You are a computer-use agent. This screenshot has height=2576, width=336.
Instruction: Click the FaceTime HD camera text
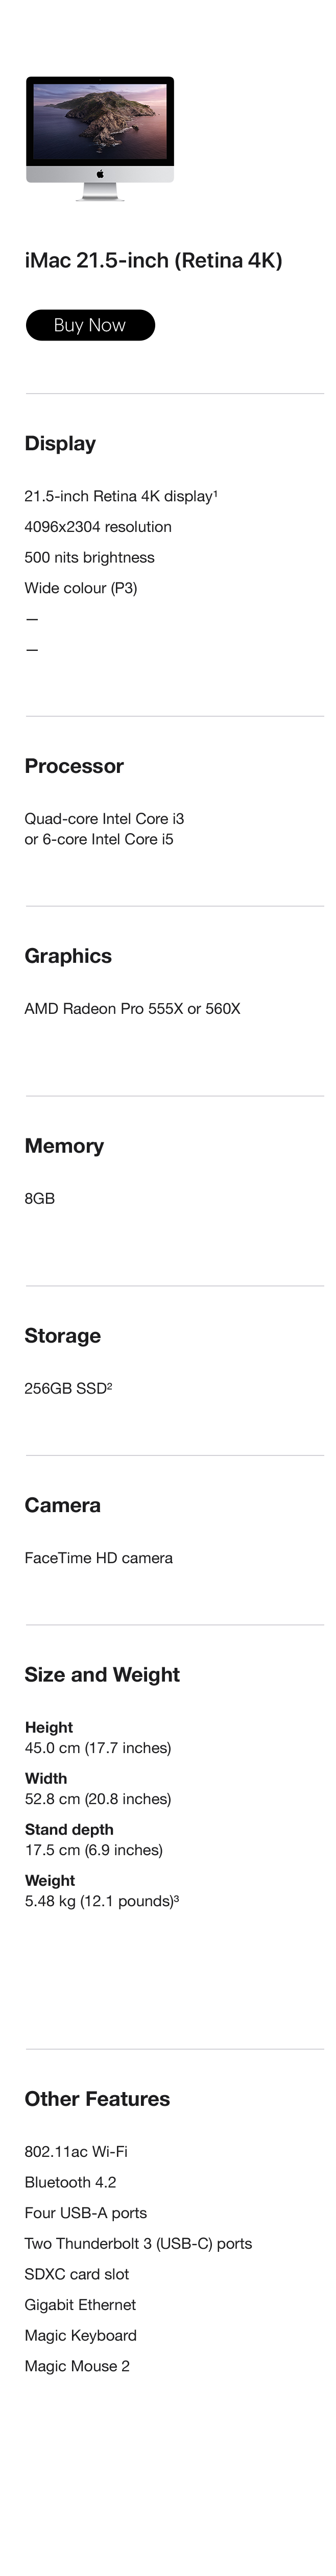(98, 1558)
